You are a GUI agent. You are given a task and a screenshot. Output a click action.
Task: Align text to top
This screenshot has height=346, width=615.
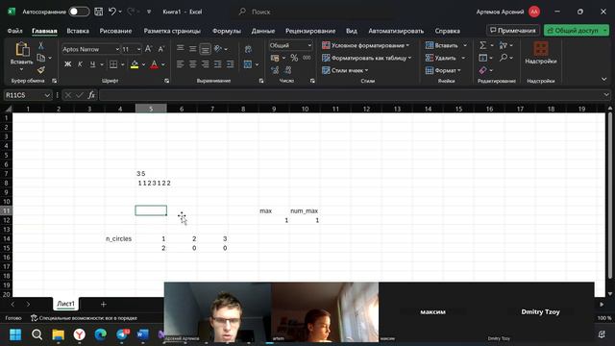point(181,49)
